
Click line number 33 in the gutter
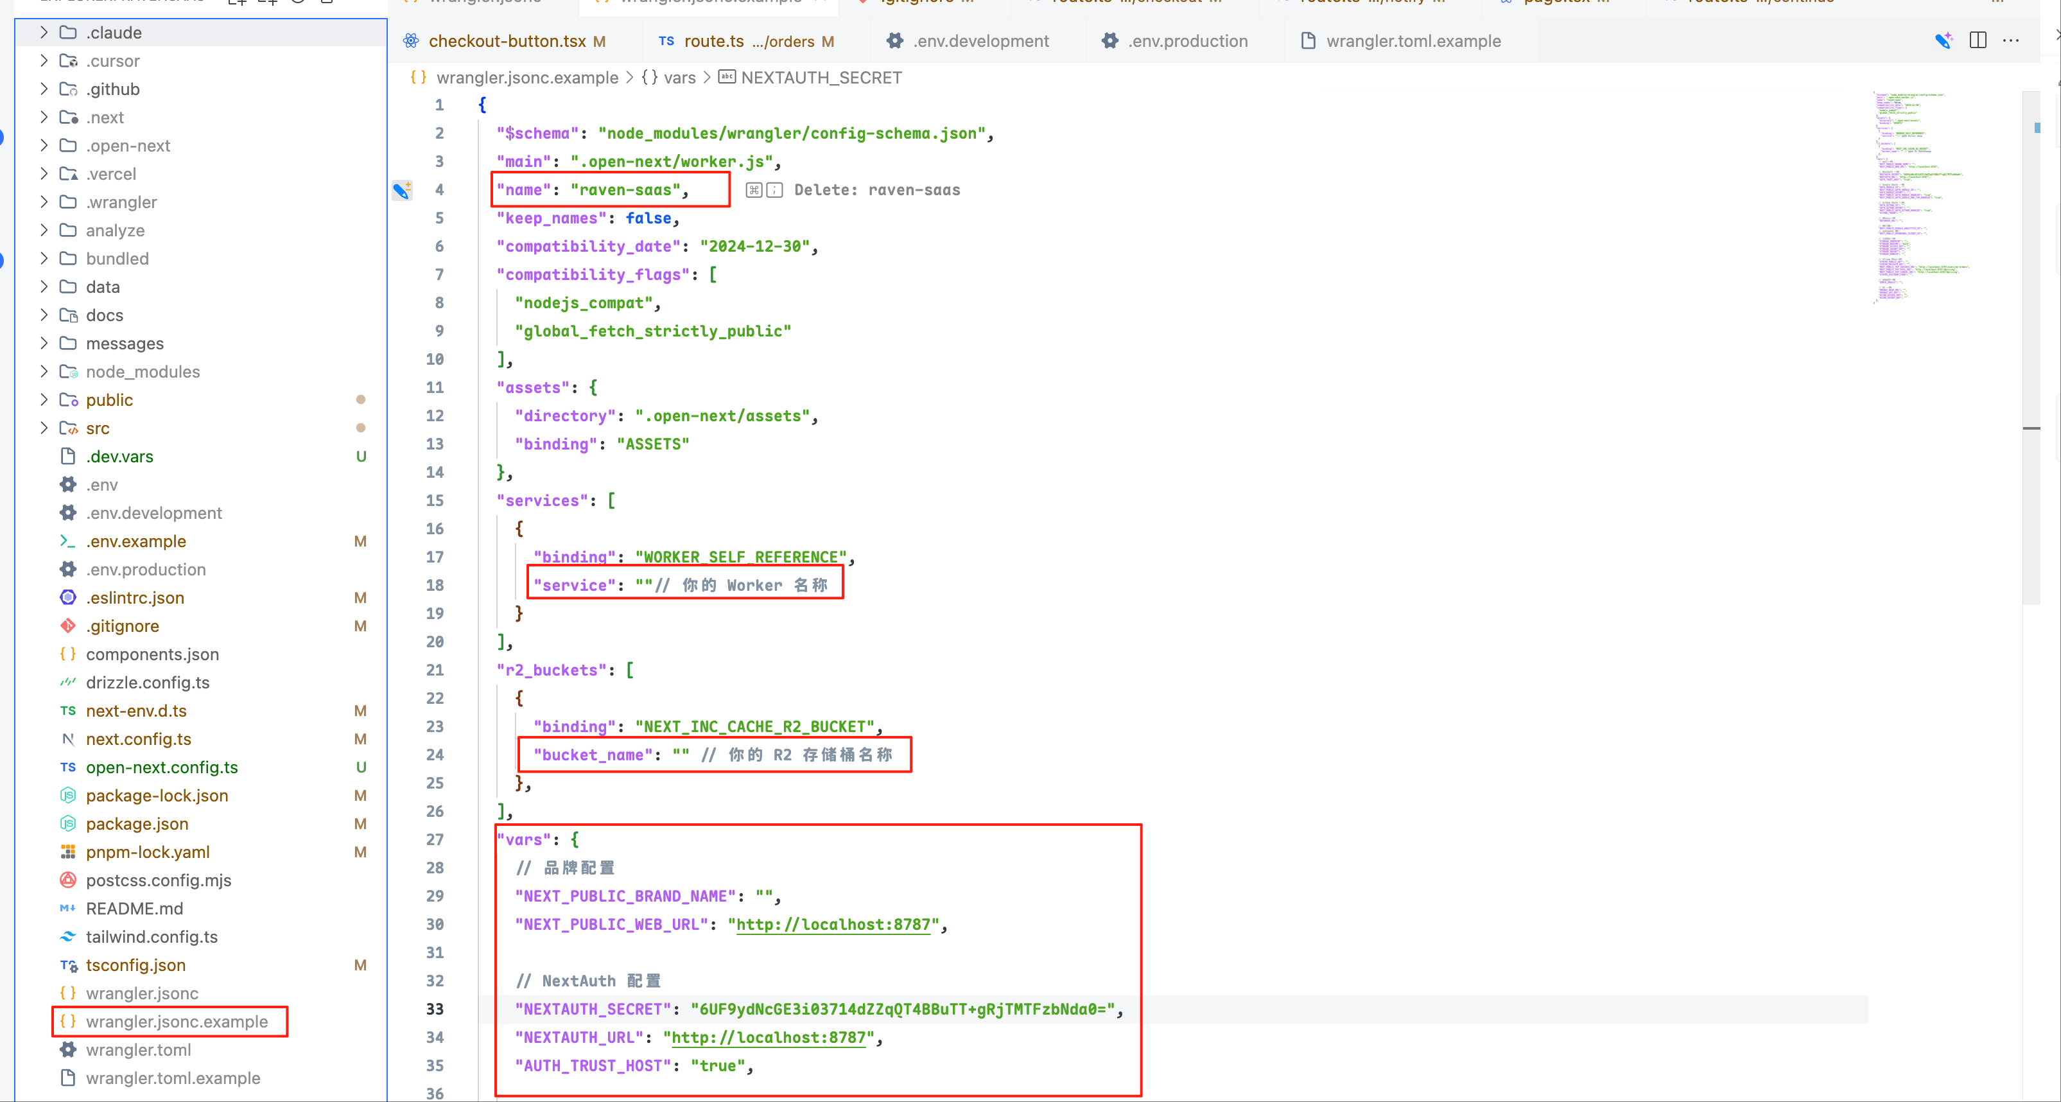click(x=435, y=1009)
